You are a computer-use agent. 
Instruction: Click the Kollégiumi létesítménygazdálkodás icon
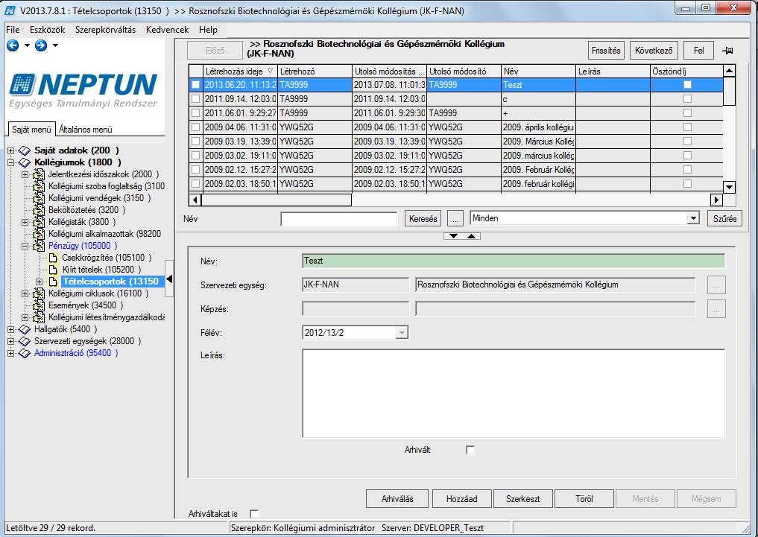click(39, 317)
